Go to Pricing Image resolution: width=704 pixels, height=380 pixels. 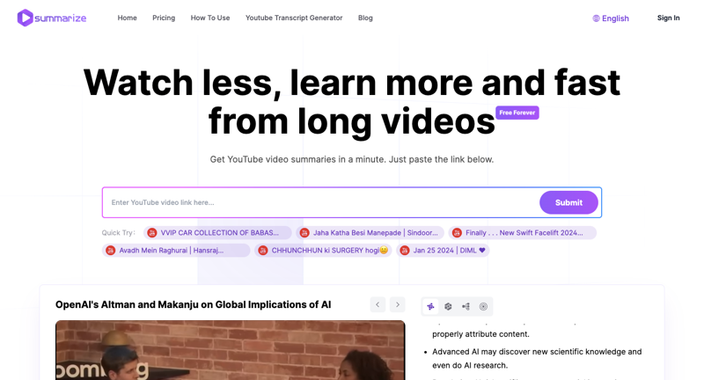tap(164, 18)
